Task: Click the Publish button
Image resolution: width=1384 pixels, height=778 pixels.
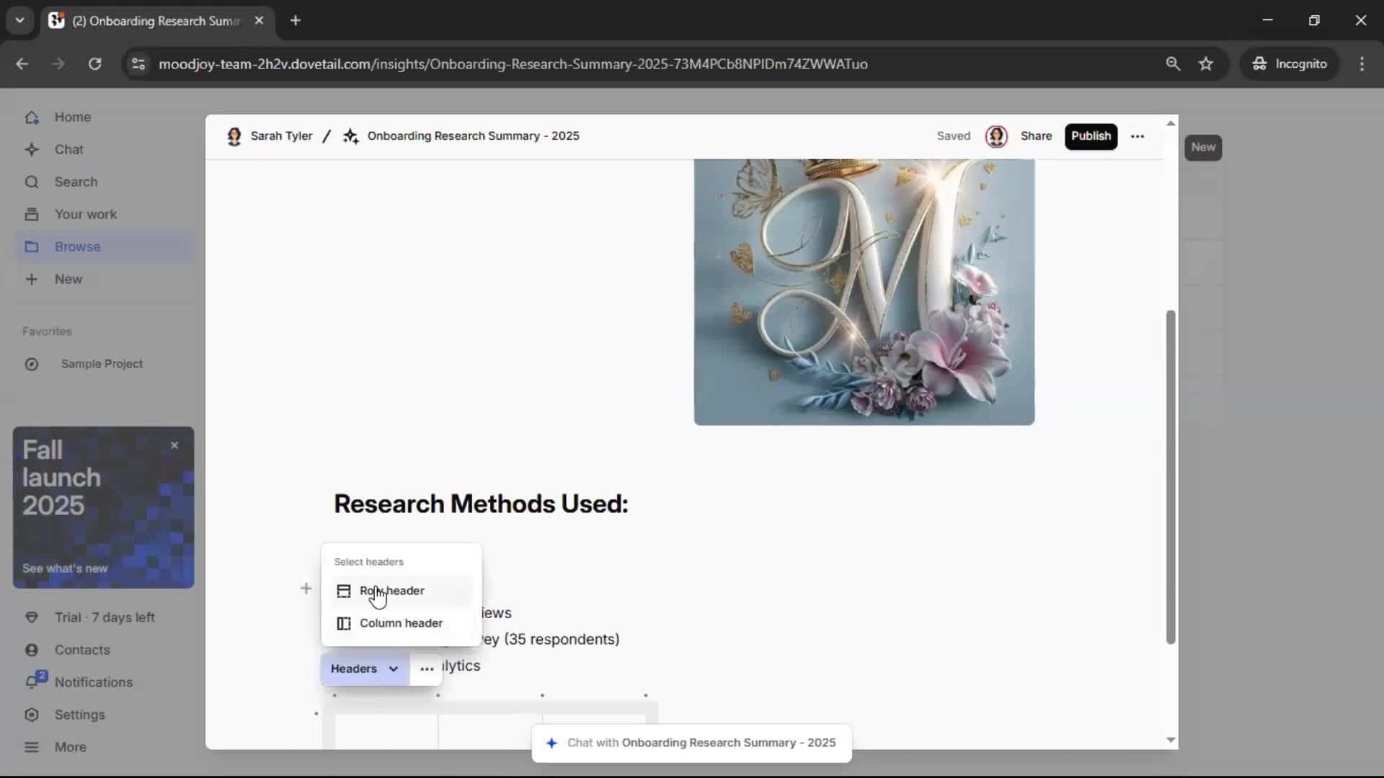Action: (1090, 136)
